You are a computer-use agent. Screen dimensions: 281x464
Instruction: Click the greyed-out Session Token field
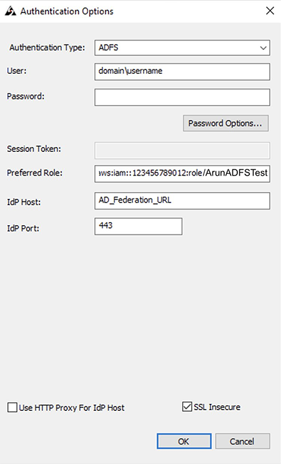pyautogui.click(x=182, y=150)
